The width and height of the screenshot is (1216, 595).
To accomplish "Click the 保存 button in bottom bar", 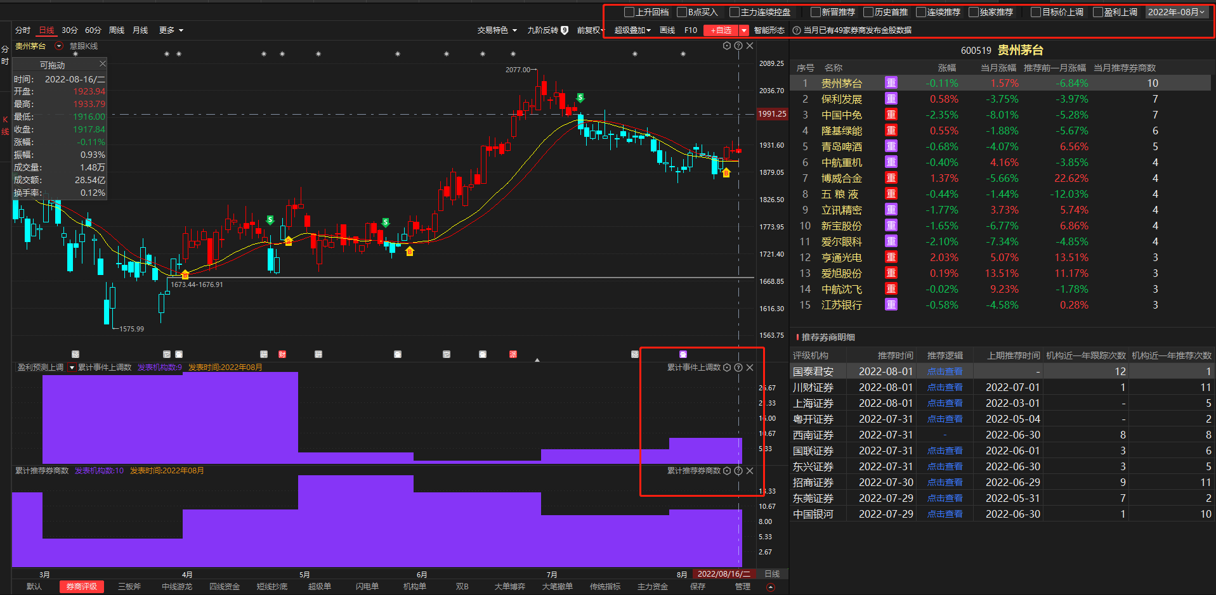I will [x=698, y=587].
